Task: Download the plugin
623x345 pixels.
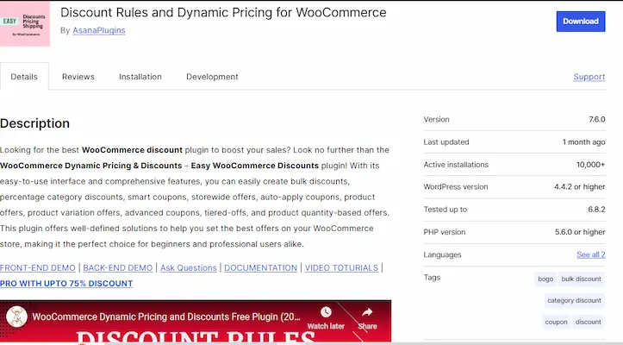Action: click(x=581, y=21)
